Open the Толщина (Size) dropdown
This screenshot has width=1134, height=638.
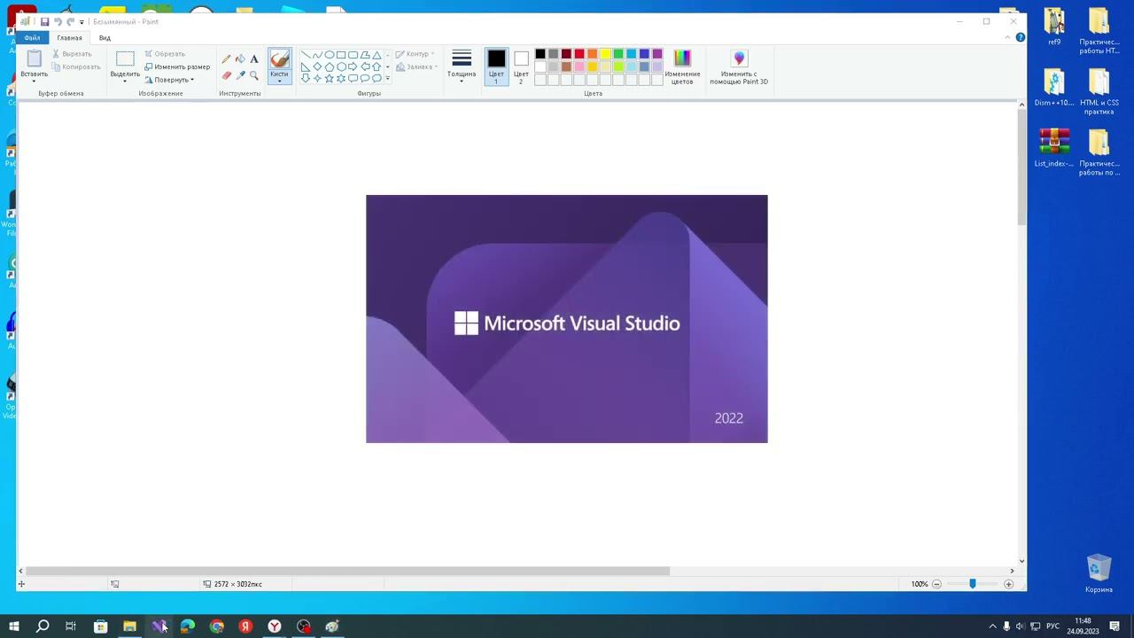click(x=461, y=66)
